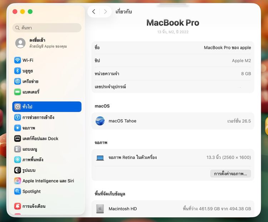
Task: Click the หน่วยความจำ row label
Action: (x=107, y=74)
